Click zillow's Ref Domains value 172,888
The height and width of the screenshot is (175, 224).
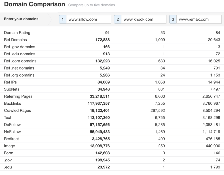pos(103,40)
